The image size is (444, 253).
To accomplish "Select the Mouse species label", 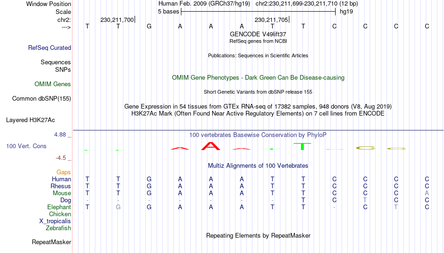I will click(62, 193).
